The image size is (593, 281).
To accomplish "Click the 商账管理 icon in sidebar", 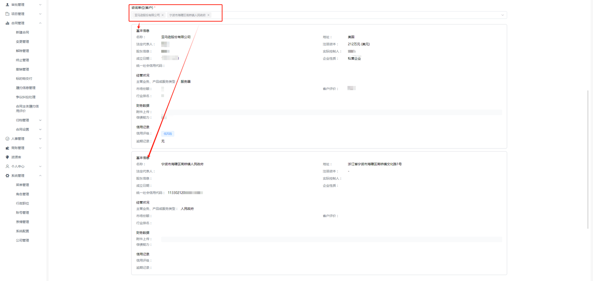I will pos(7,148).
